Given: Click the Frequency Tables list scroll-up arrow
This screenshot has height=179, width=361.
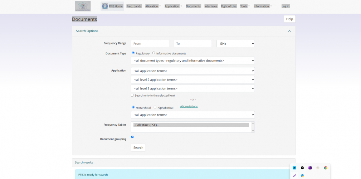Looking at the screenshot, I should (x=253, y=124).
